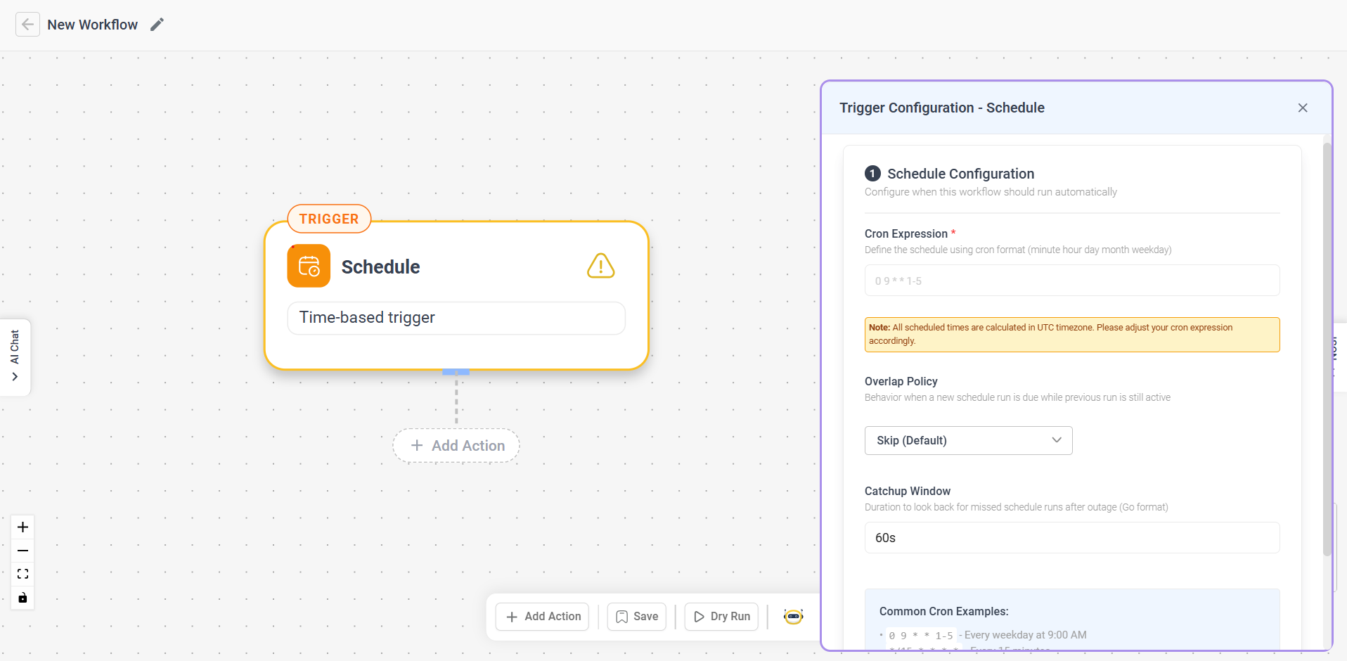
Task: Click the Cron Expression input field
Action: coord(1072,280)
